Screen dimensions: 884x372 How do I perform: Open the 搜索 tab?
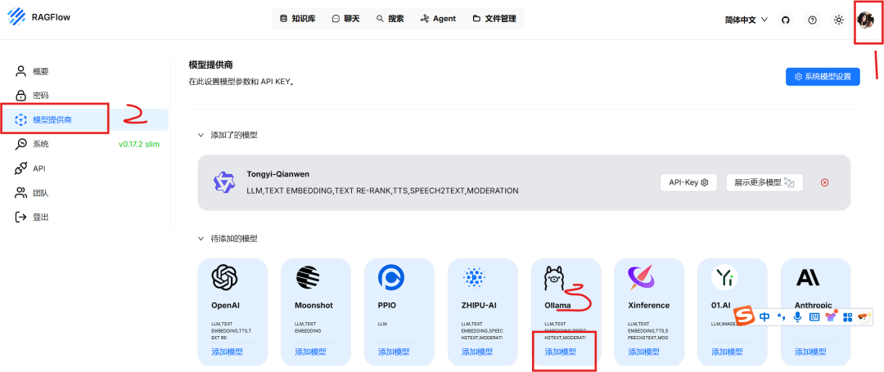coord(390,19)
